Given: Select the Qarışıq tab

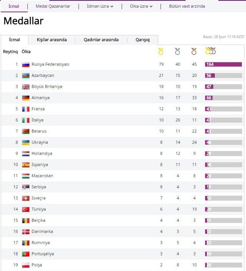Looking at the screenshot, I should [x=142, y=40].
